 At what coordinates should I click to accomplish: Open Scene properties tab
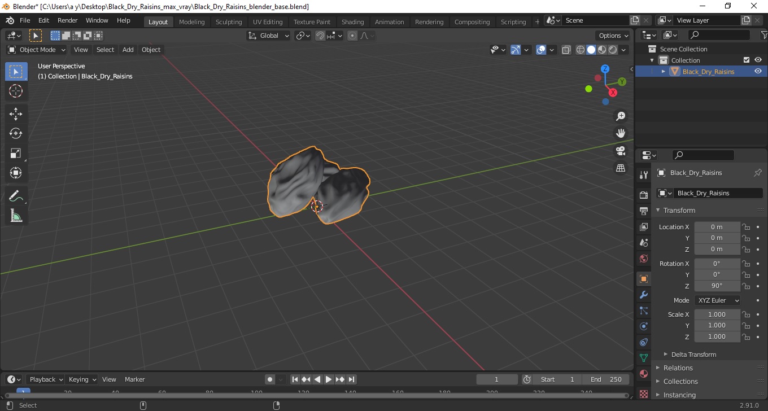click(x=643, y=243)
